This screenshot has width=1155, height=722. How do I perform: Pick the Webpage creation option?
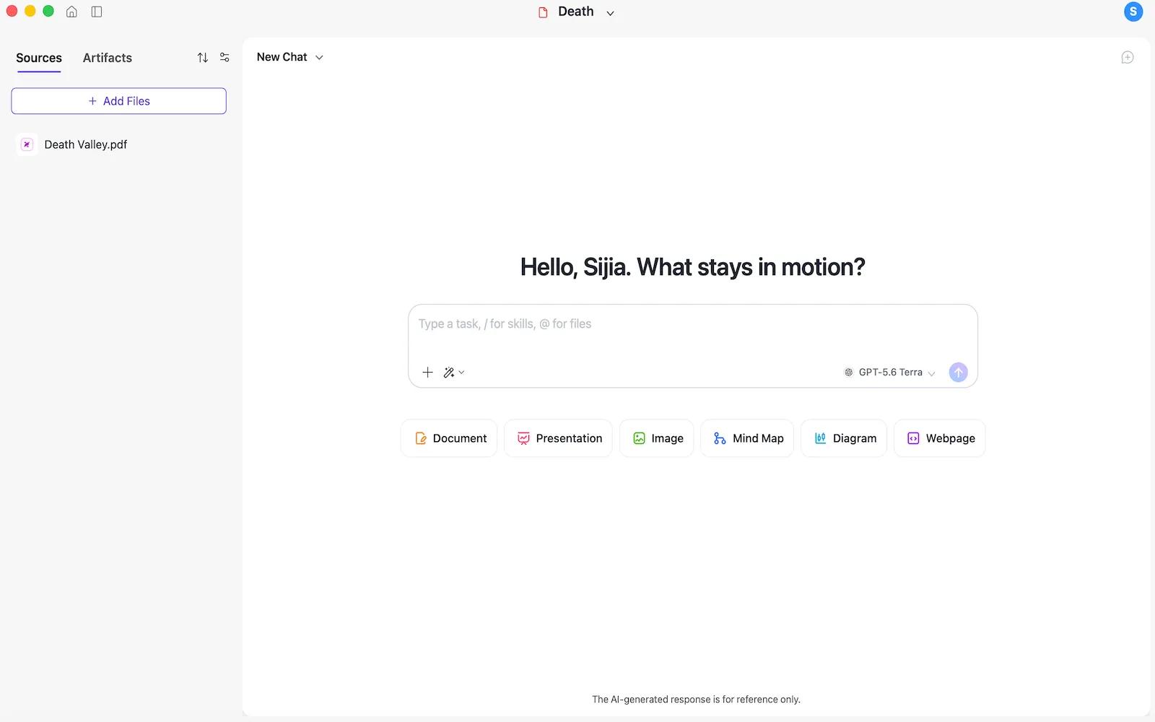point(940,438)
